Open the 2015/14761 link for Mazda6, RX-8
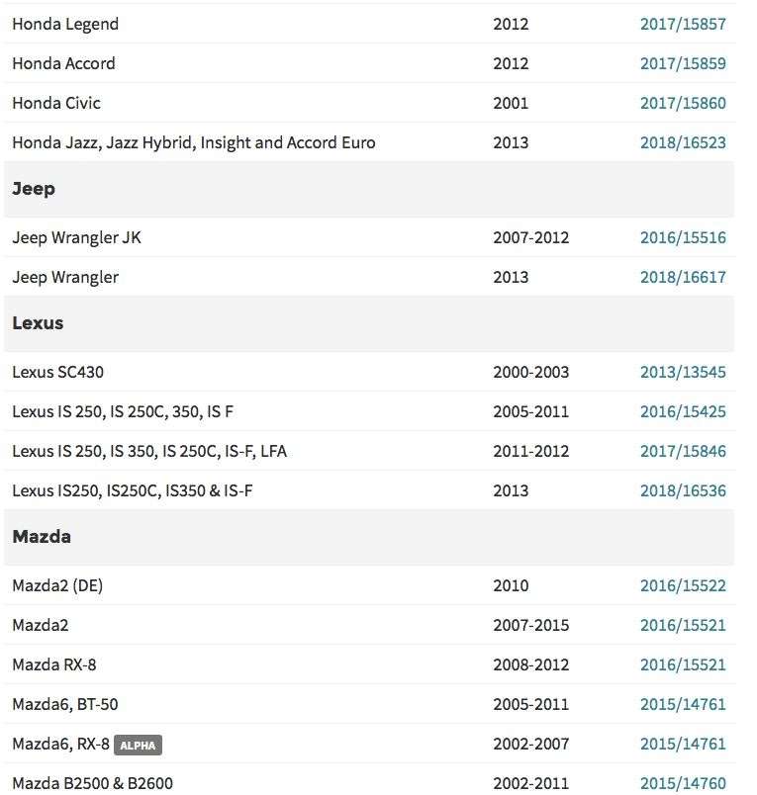The height and width of the screenshot is (795, 757). point(683,744)
